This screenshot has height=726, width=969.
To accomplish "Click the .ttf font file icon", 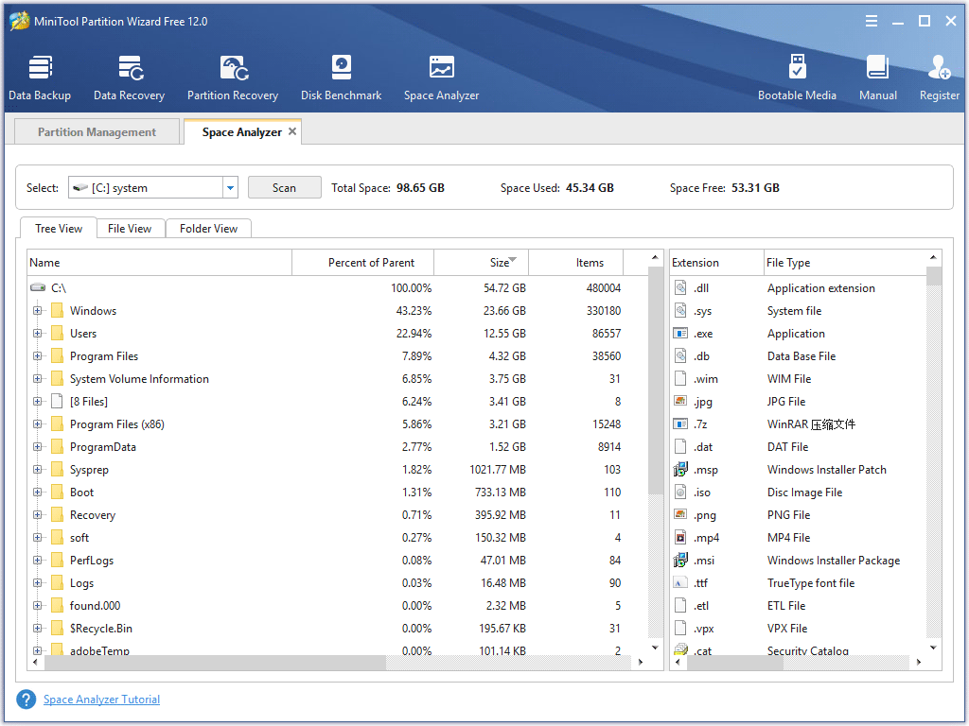I will [680, 582].
